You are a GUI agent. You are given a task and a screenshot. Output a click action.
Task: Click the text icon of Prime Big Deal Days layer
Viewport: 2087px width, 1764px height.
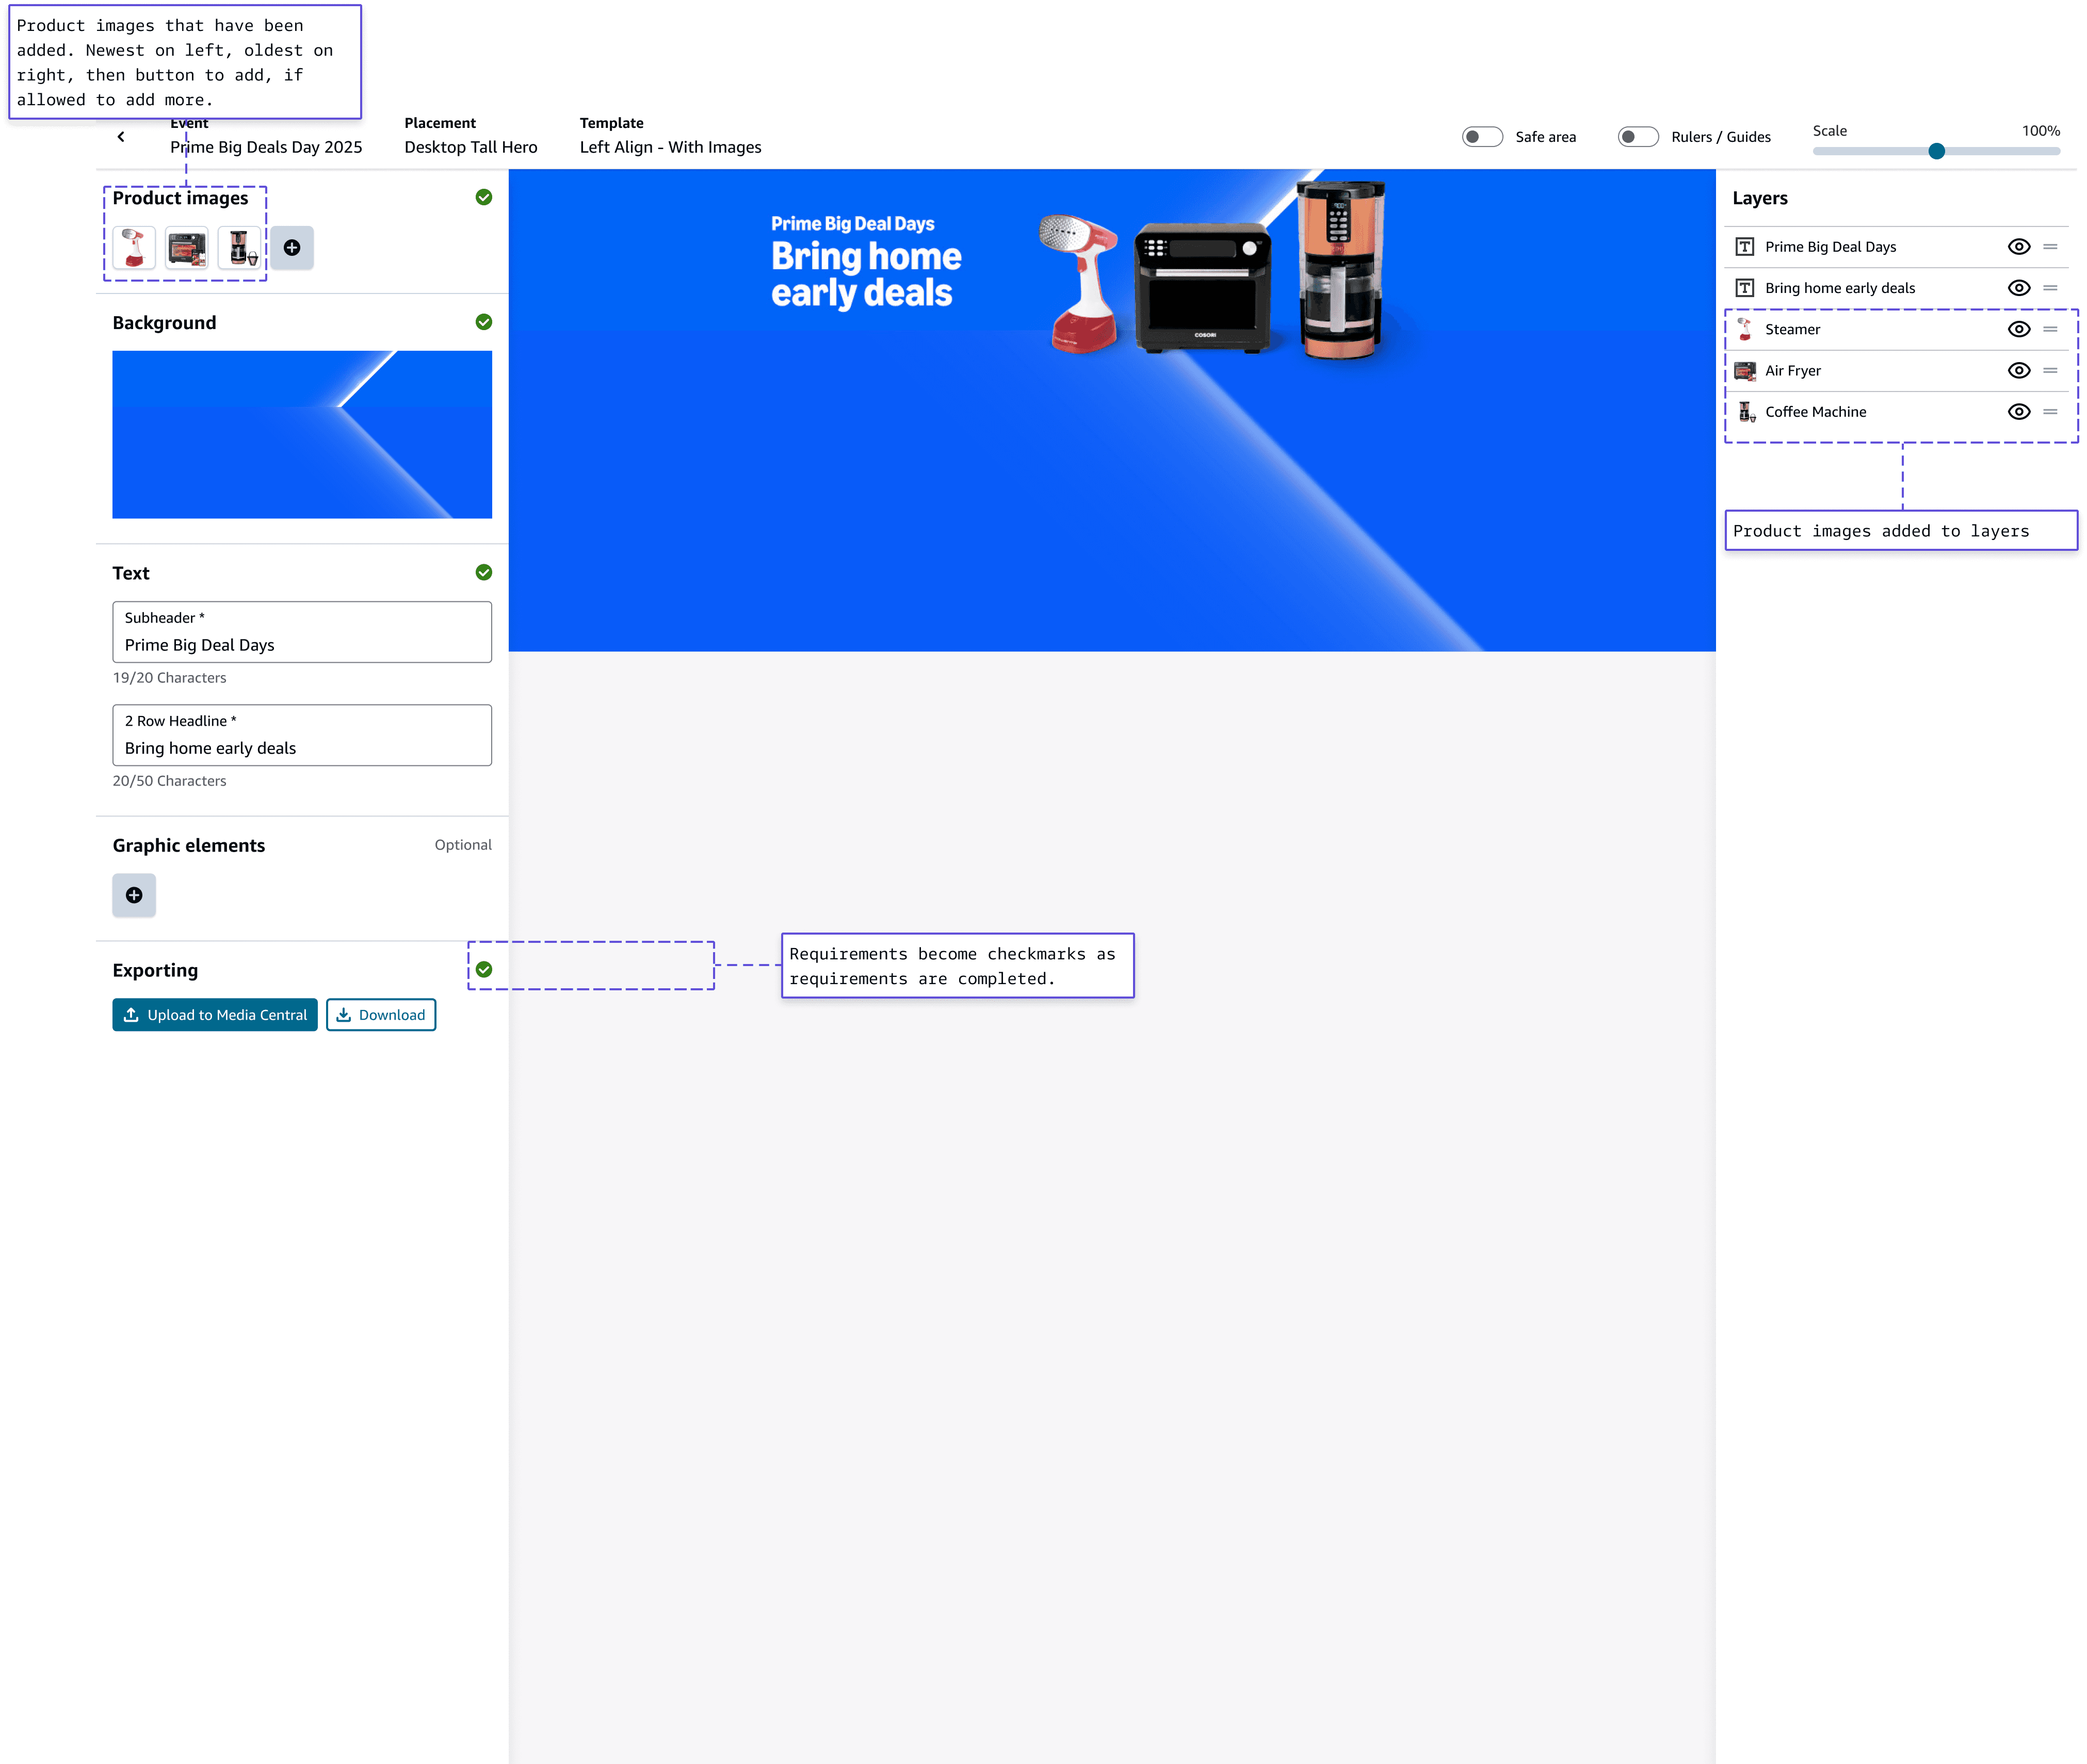pyautogui.click(x=1745, y=247)
